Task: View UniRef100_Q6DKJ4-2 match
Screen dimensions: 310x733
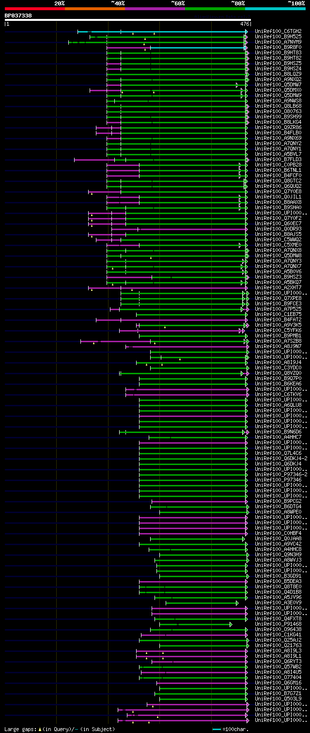Action: [281, 458]
